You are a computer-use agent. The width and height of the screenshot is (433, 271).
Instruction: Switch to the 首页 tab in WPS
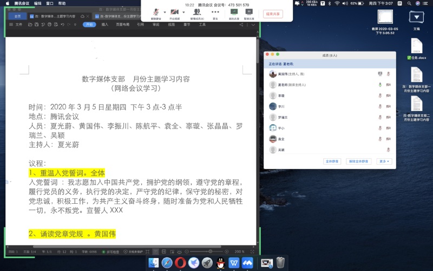(18, 16)
